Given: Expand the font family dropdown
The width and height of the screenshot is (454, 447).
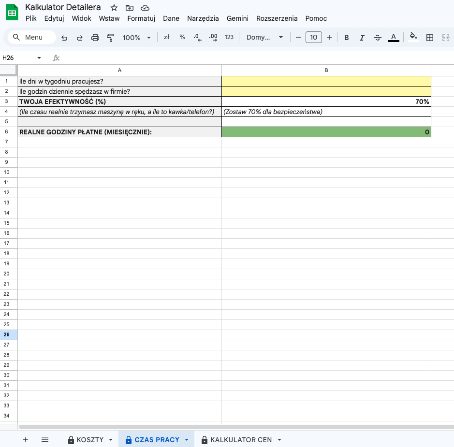Looking at the screenshot, I should [264, 38].
